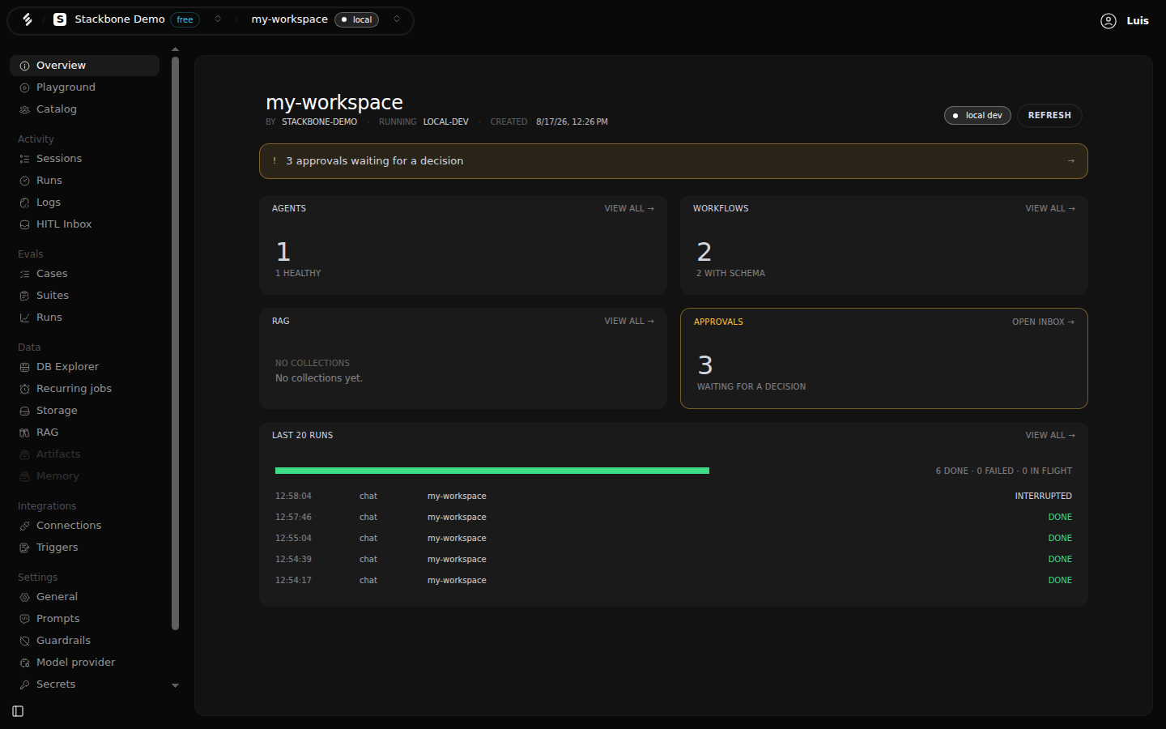Image resolution: width=1166 pixels, height=729 pixels.
Task: Click the Stackbone lightning logo icon
Action: coord(28,19)
